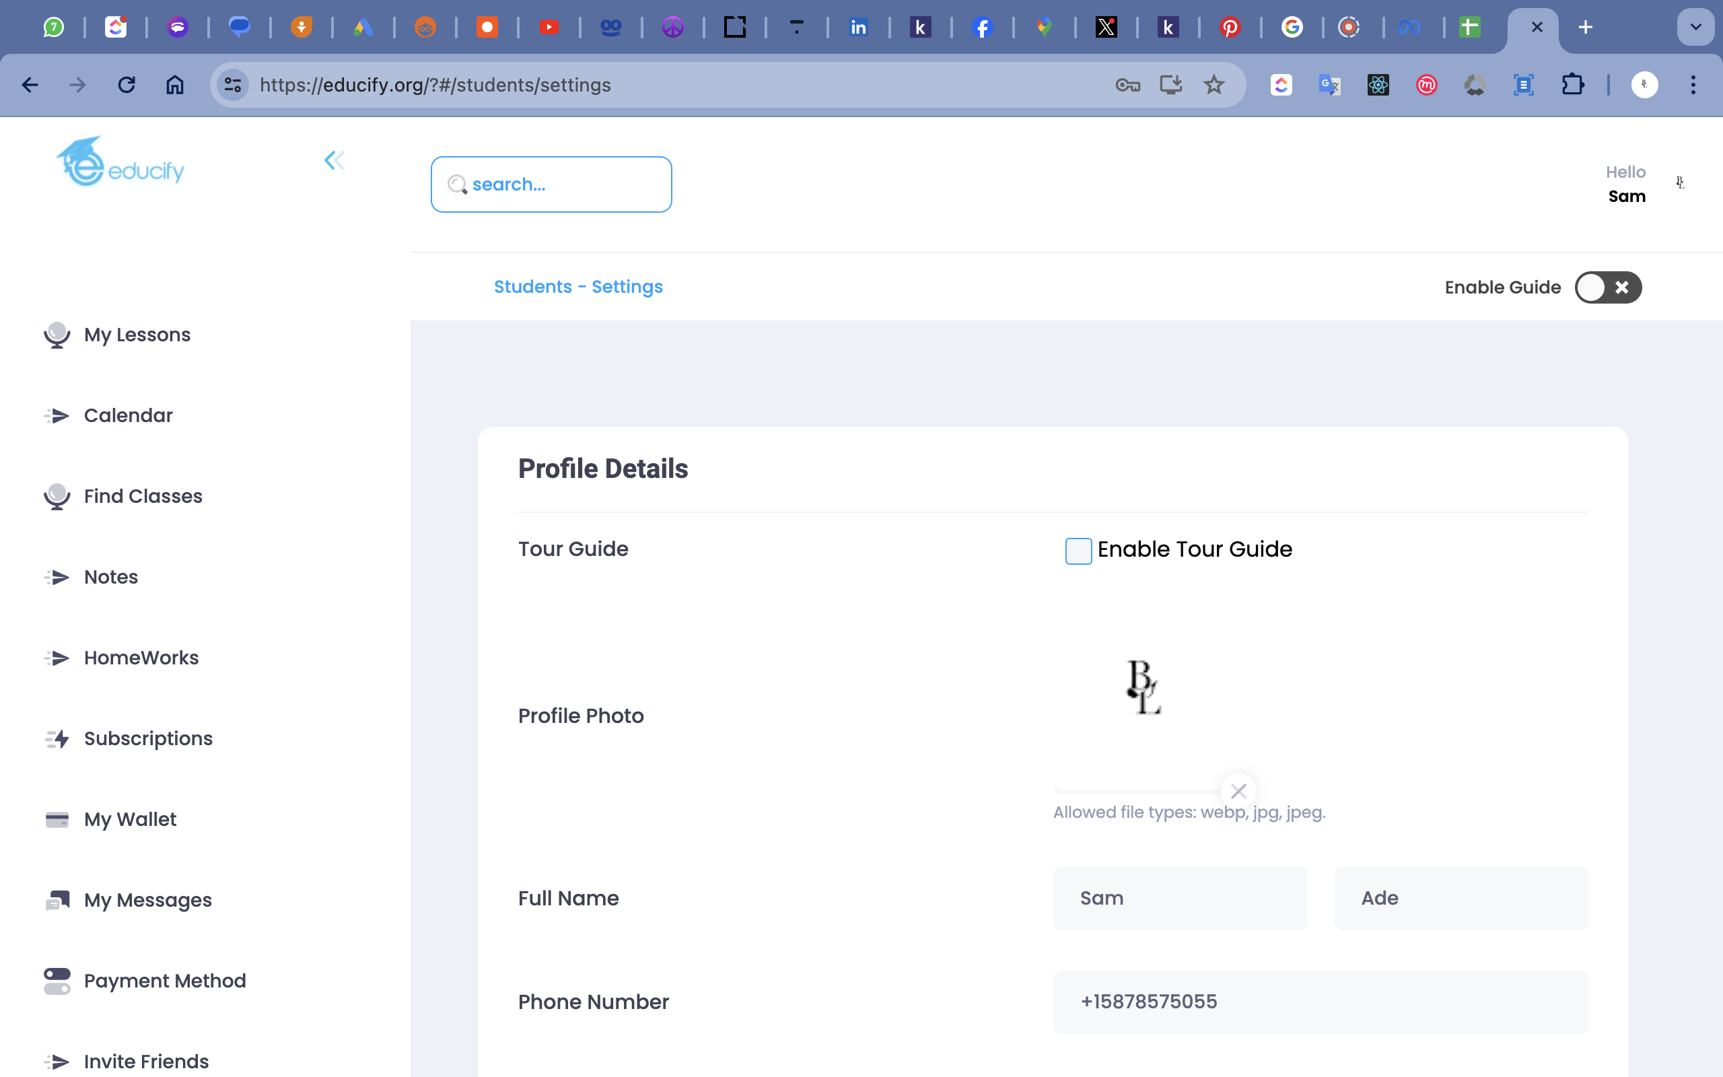1723x1077 pixels.
Task: Open the browser extensions puzzle icon
Action: (1573, 85)
